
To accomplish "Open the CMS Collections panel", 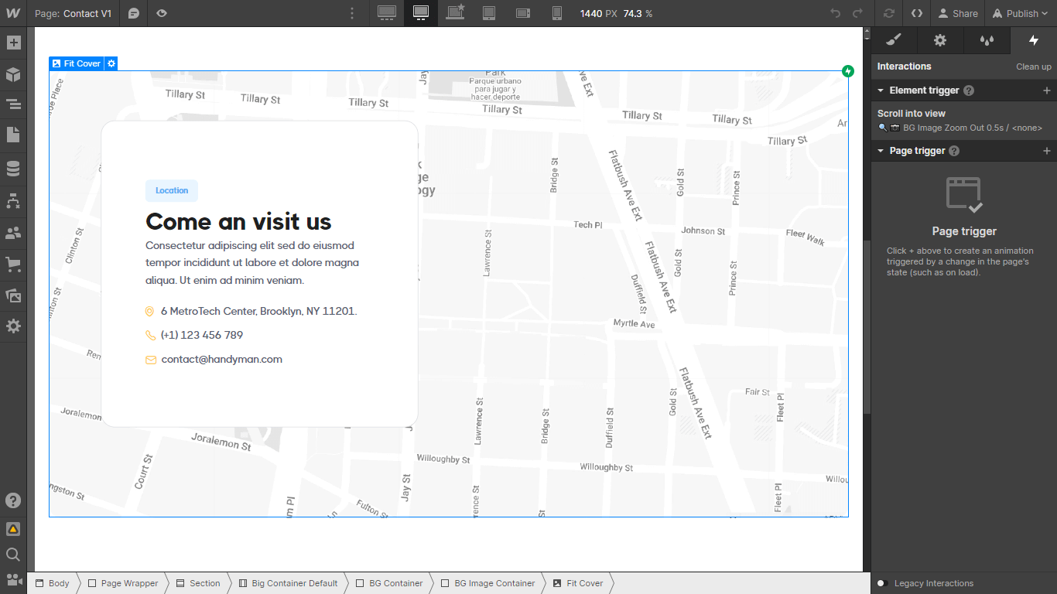I will point(13,168).
